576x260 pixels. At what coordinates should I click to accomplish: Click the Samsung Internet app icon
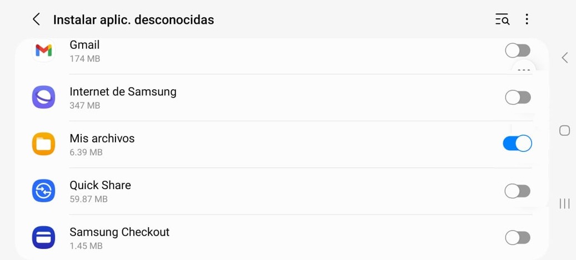pos(43,97)
